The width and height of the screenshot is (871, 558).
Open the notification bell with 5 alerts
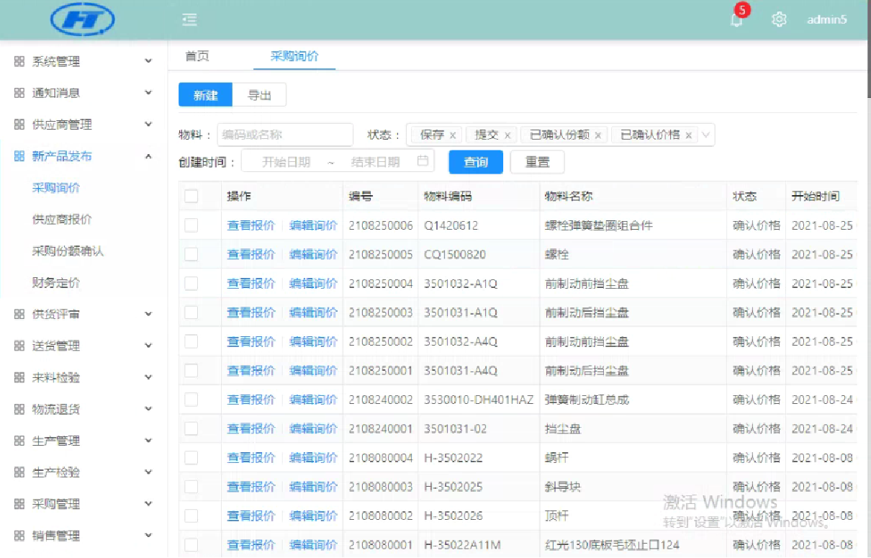(x=736, y=20)
